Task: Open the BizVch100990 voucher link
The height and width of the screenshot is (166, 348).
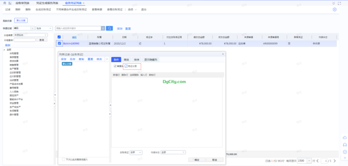Action: click(x=71, y=43)
